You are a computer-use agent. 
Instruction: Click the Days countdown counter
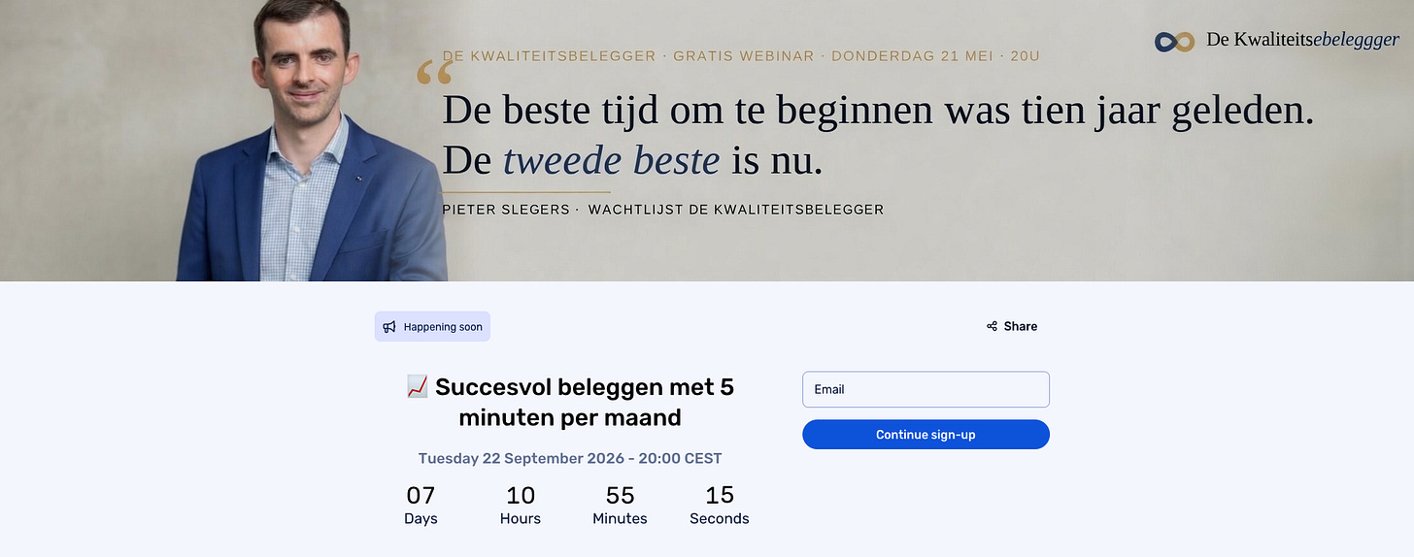(421, 505)
